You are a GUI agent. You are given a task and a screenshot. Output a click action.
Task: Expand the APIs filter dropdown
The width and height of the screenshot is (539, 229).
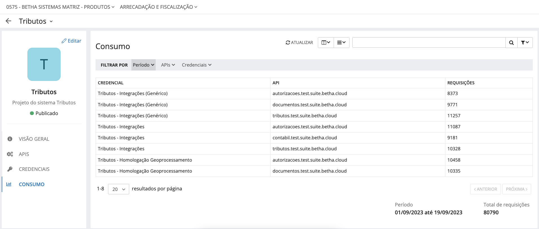tap(168, 65)
